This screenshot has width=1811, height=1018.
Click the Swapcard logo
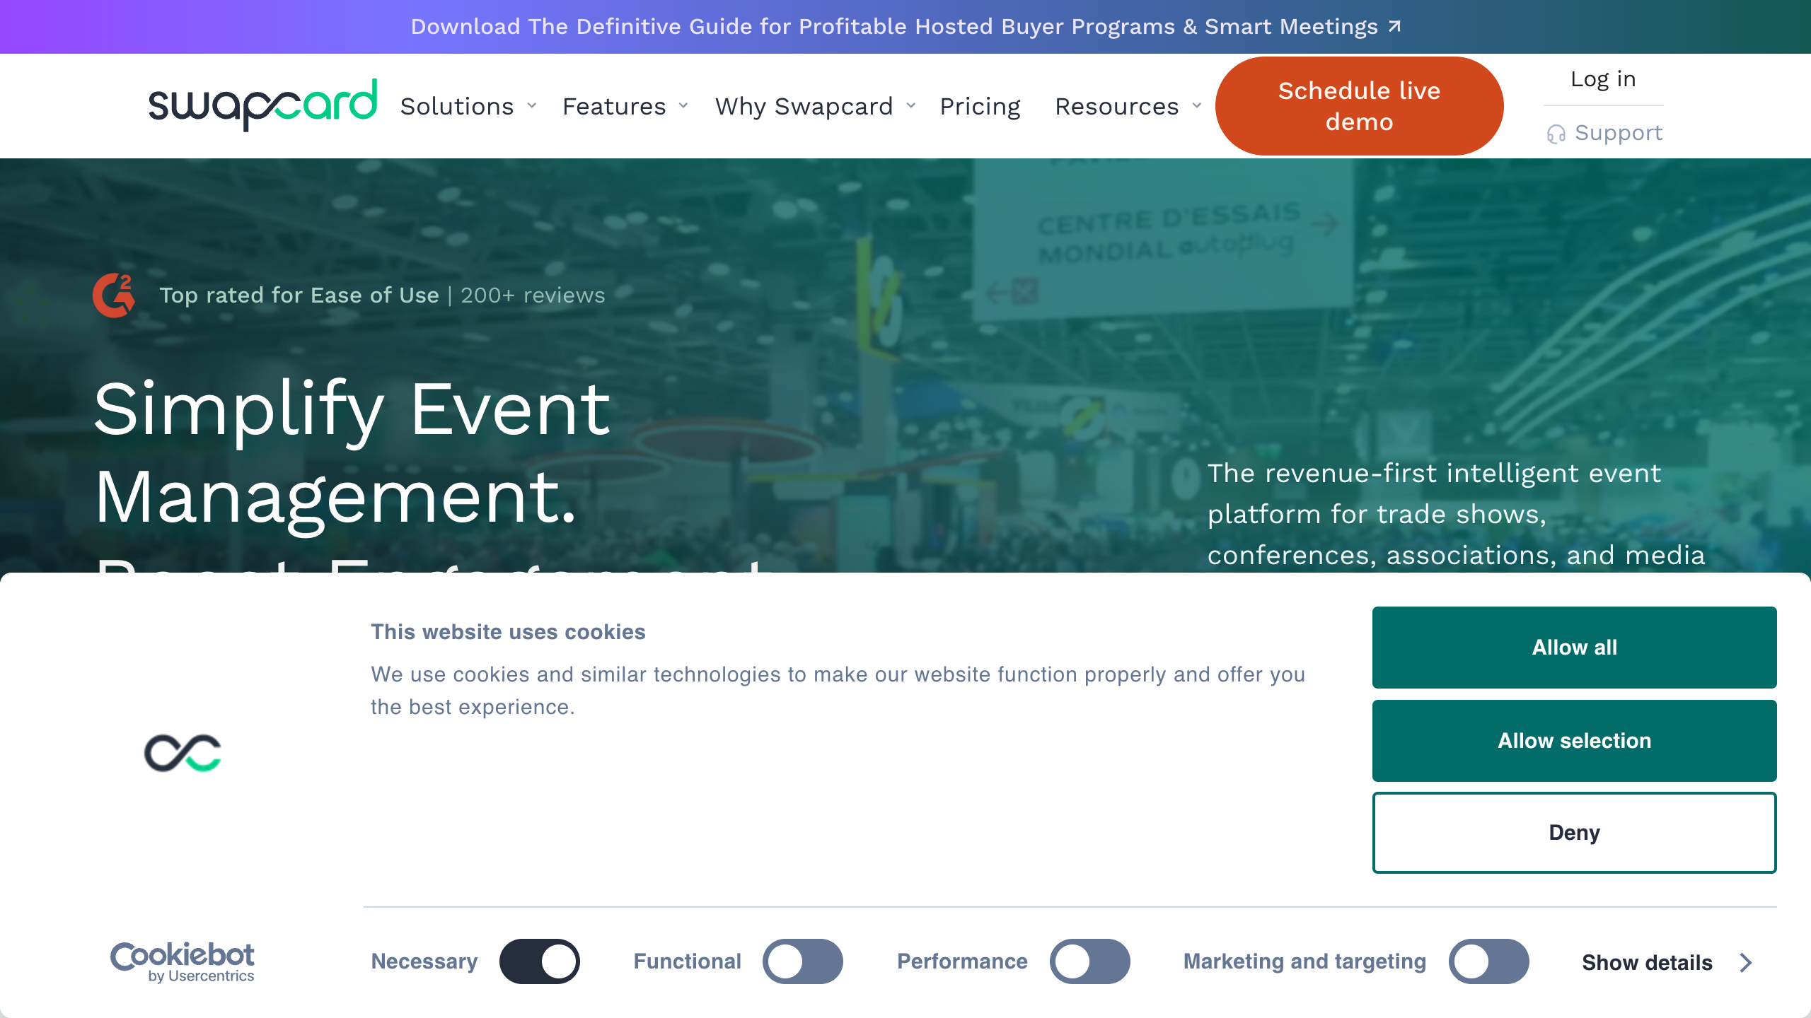[x=263, y=105]
